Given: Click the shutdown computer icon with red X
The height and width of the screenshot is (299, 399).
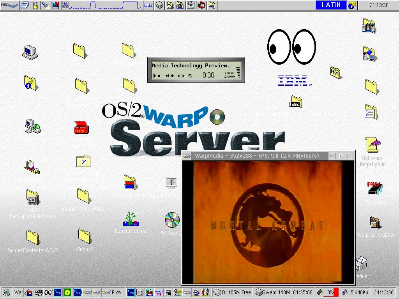Looking at the screenshot, I should click(56, 5).
